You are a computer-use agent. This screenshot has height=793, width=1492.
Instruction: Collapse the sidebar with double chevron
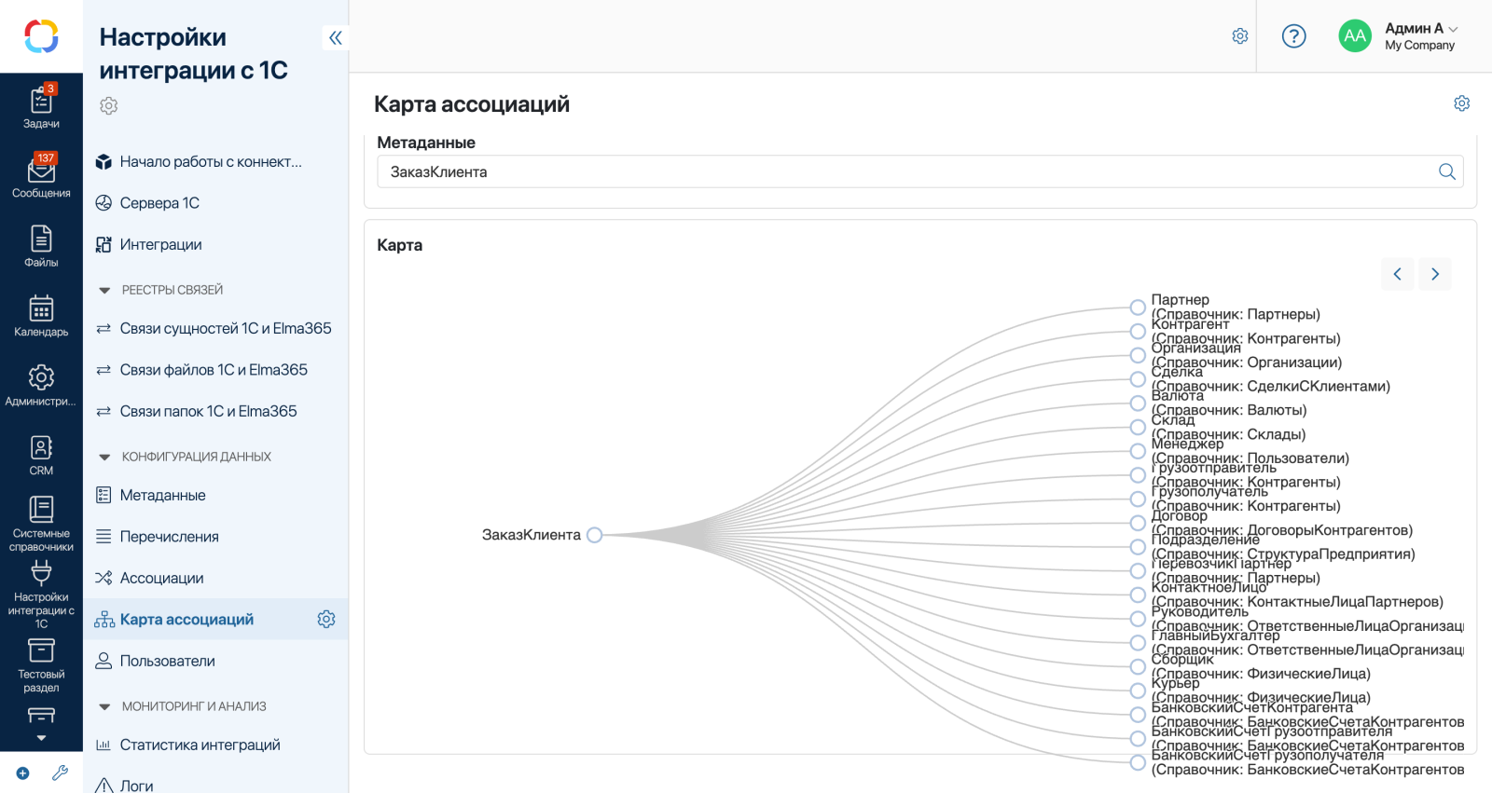[336, 37]
